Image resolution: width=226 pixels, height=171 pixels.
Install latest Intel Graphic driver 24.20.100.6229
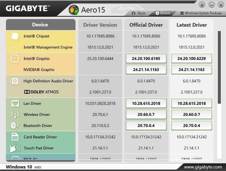coord(191,59)
